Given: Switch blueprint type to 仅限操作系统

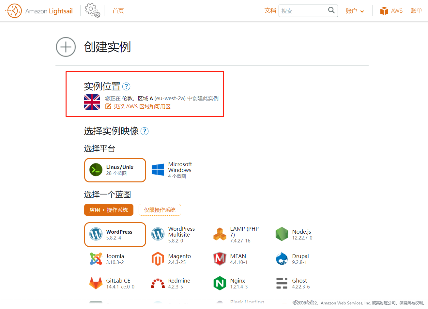Looking at the screenshot, I should (160, 210).
